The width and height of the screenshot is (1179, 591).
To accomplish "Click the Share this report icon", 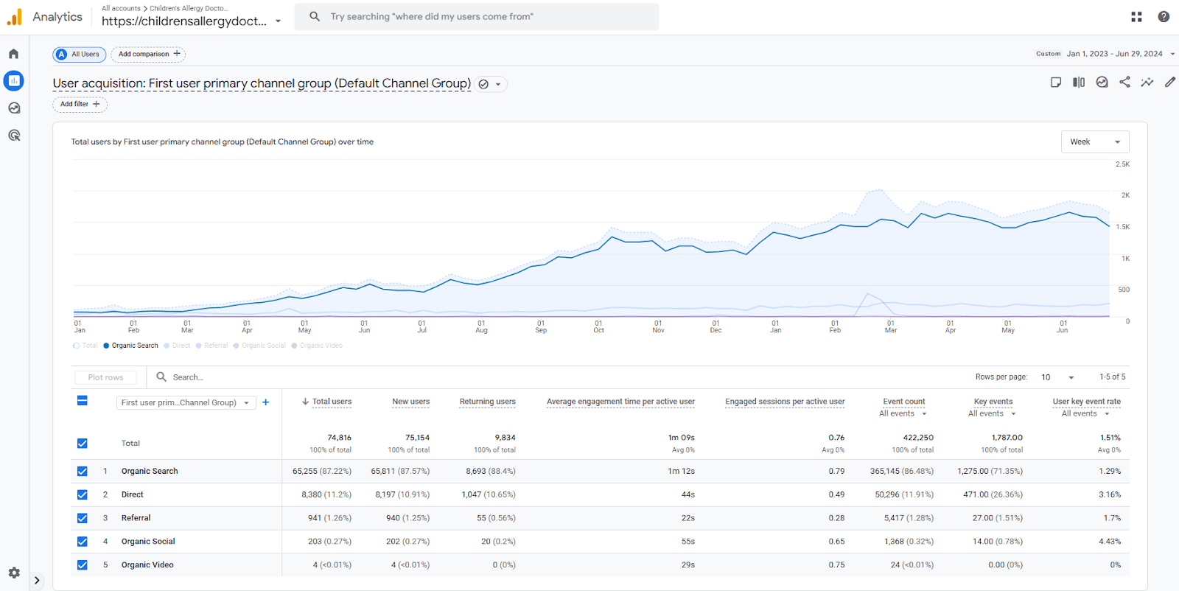I will 1124,83.
